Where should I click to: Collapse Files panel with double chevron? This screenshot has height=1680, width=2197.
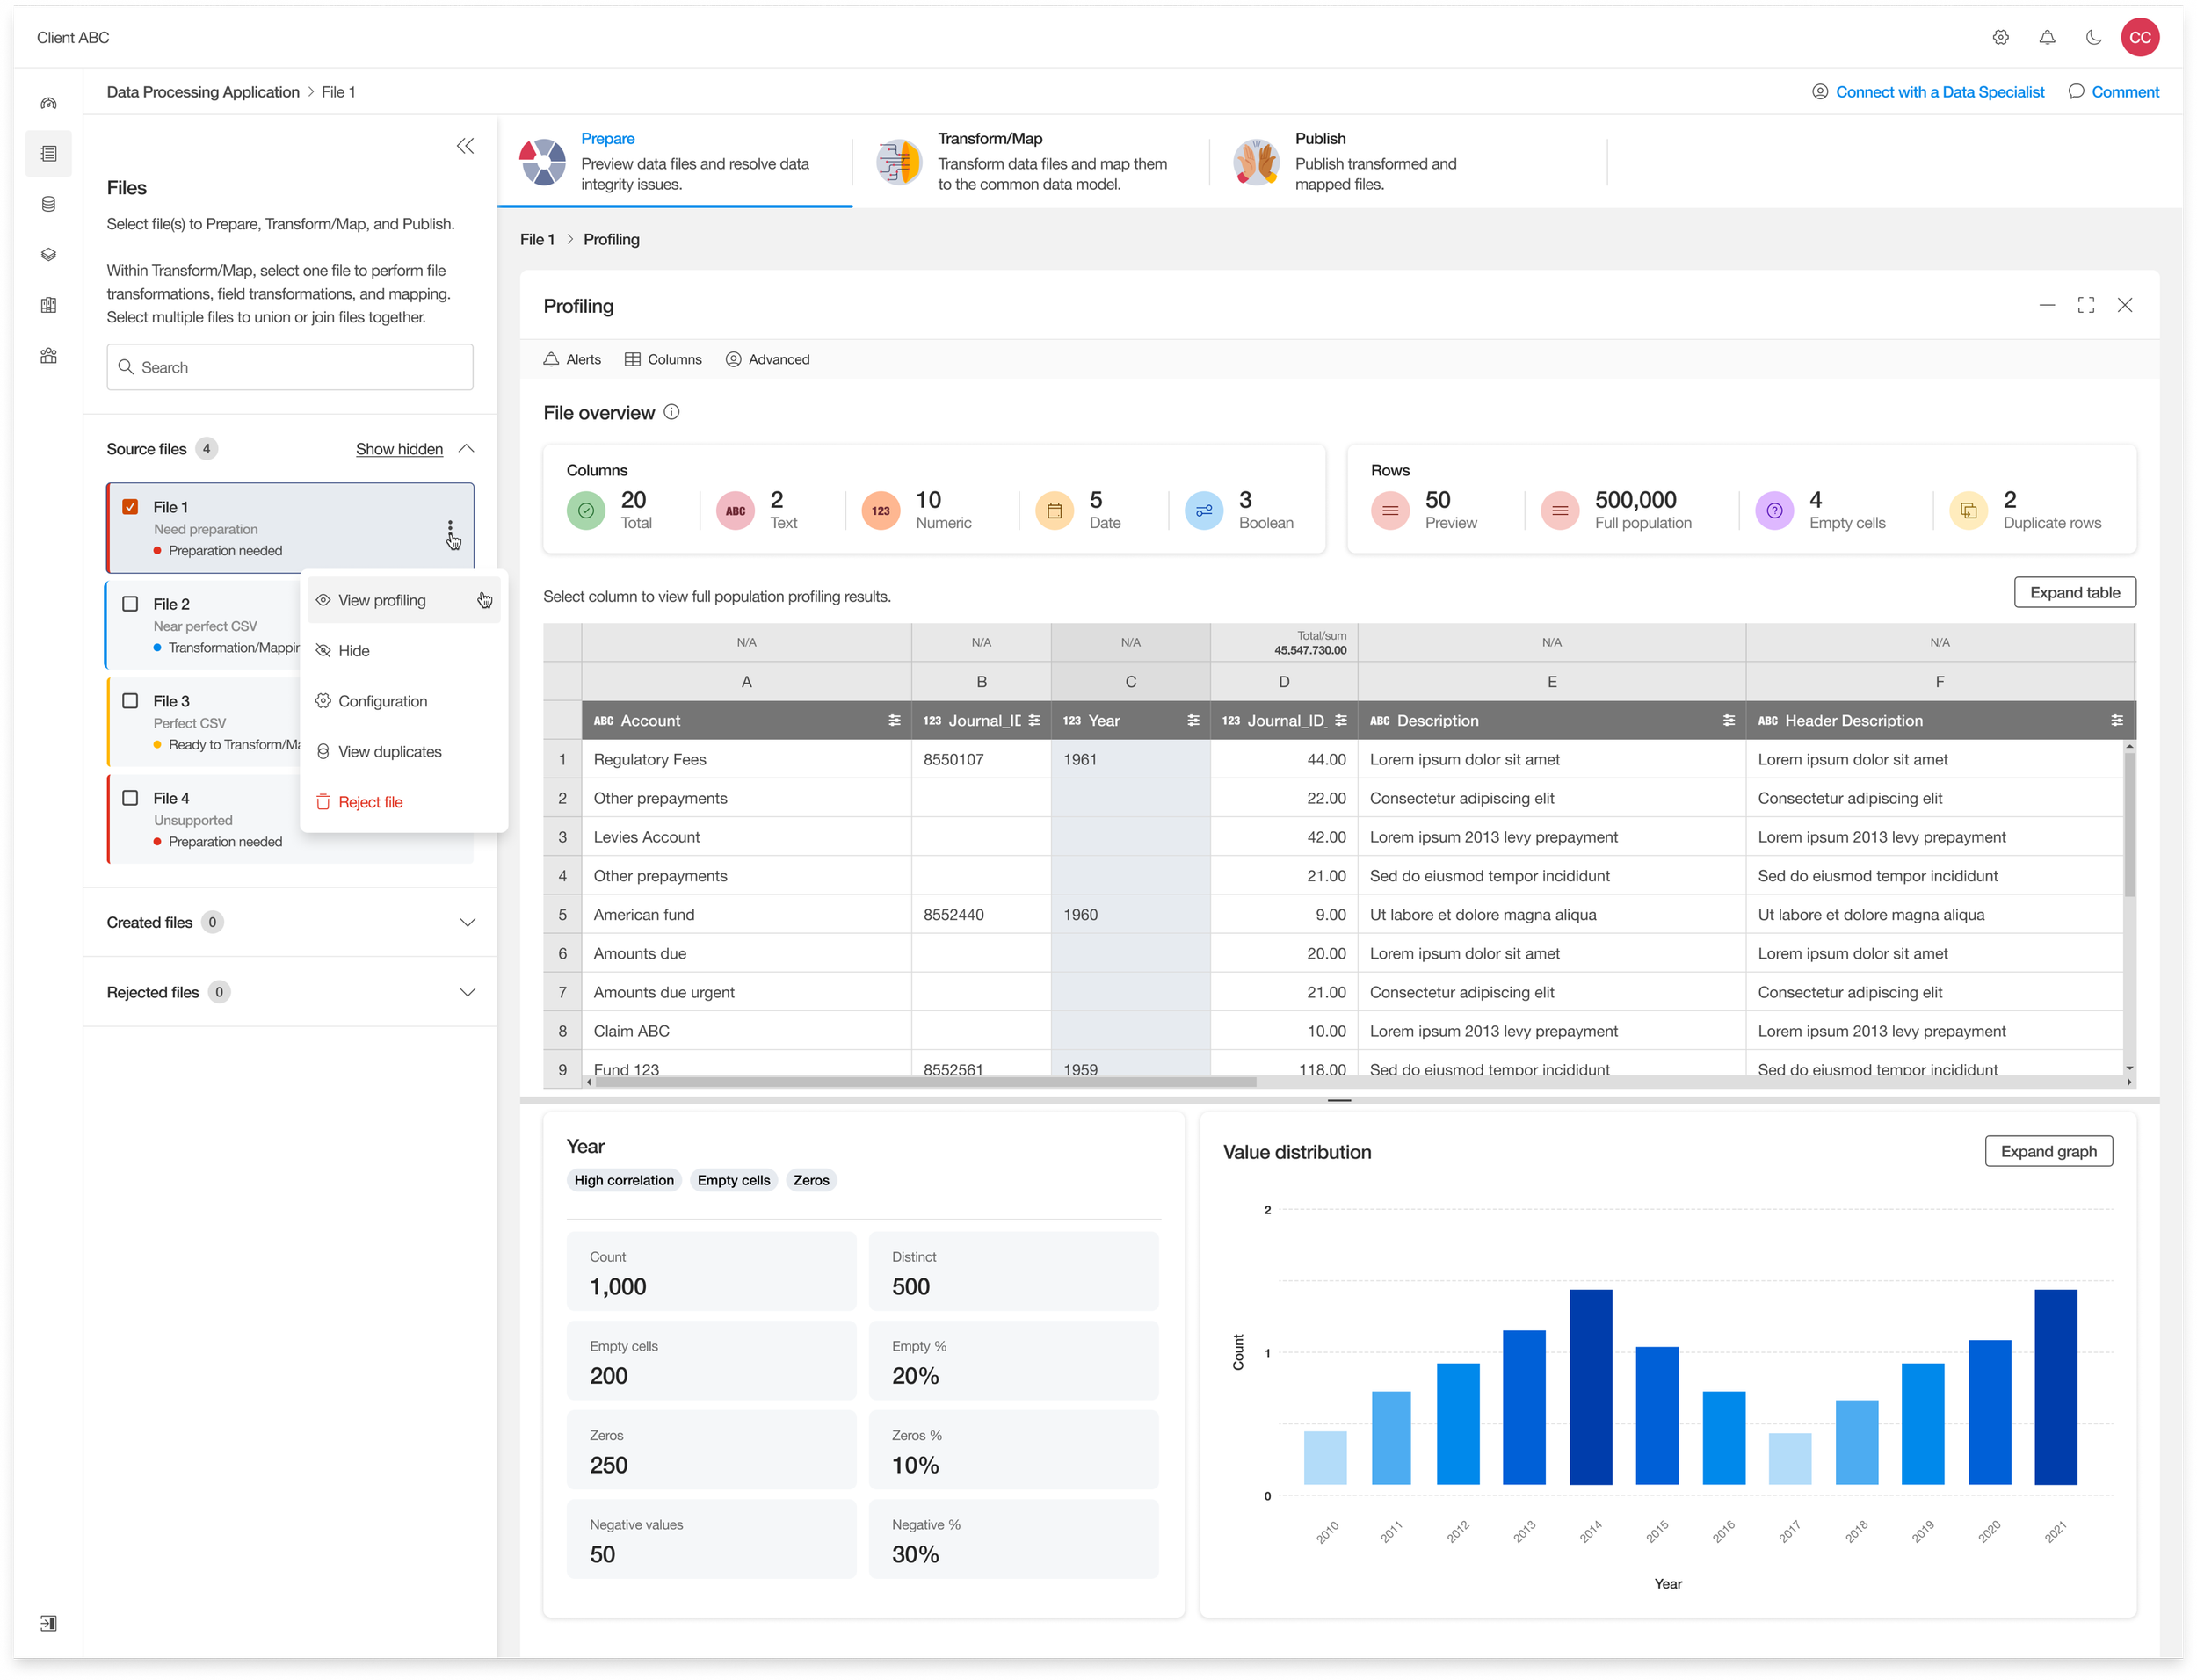click(x=465, y=146)
